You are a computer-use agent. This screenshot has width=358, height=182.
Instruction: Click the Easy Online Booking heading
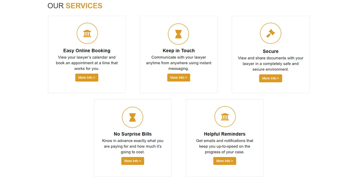87,51
